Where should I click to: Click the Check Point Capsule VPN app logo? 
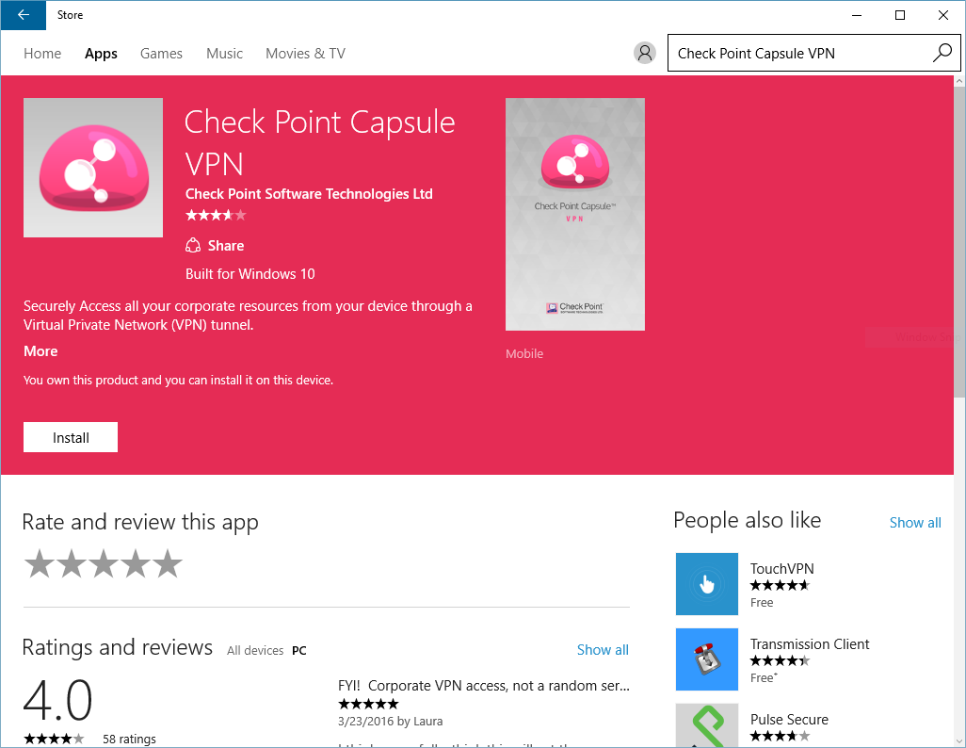point(93,168)
